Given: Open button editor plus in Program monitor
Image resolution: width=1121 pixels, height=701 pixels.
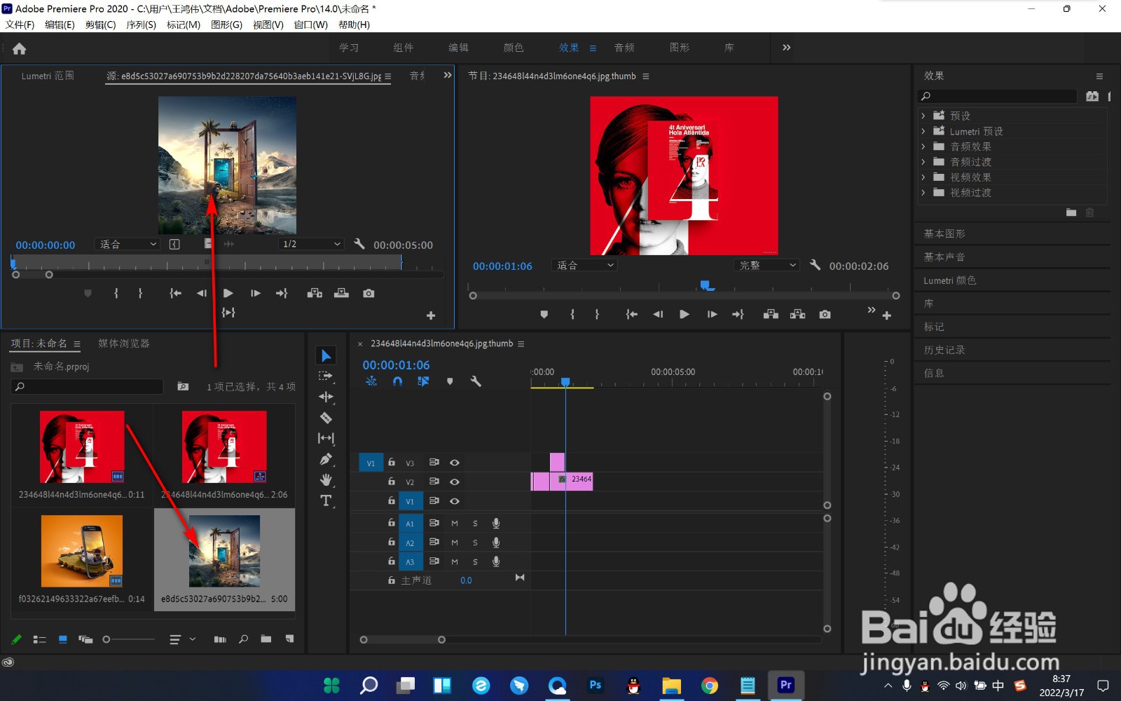Looking at the screenshot, I should coord(886,315).
